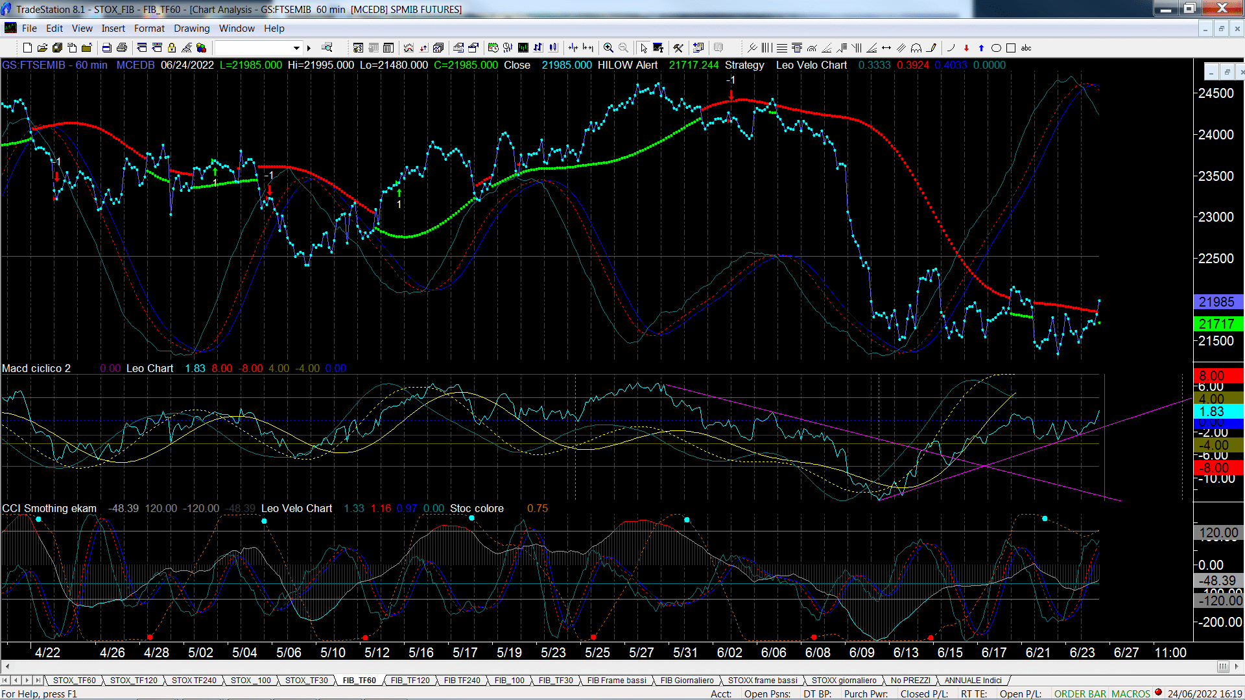
Task: Switch to the STOX TF240 workspace tab
Action: (194, 680)
